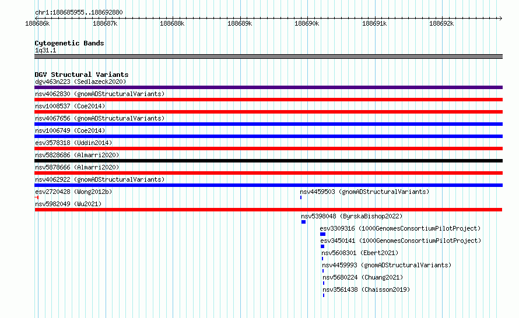Click the blue esv3309316 variant block
The image size is (519, 318).
click(322, 234)
